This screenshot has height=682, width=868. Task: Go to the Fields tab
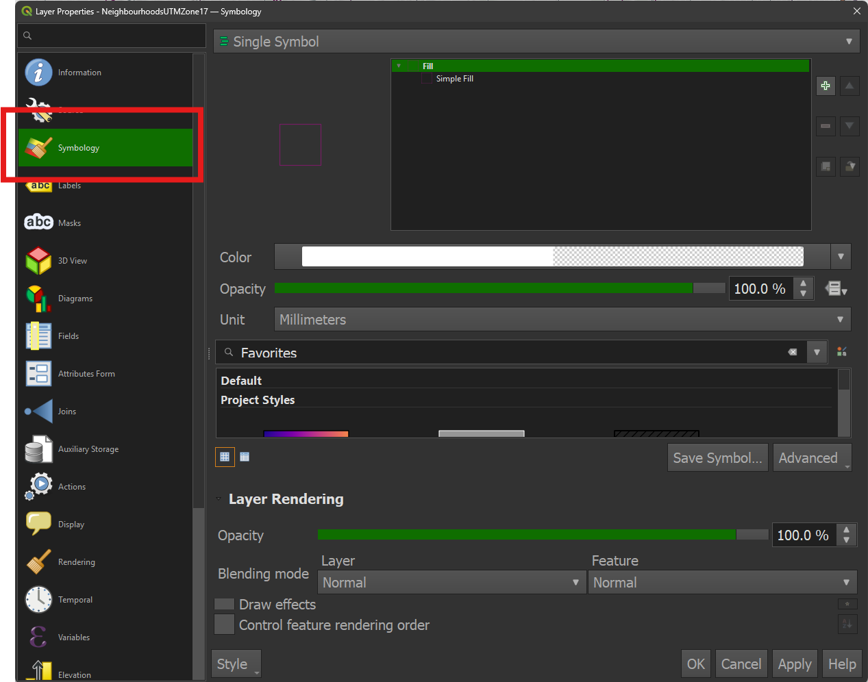coord(106,336)
